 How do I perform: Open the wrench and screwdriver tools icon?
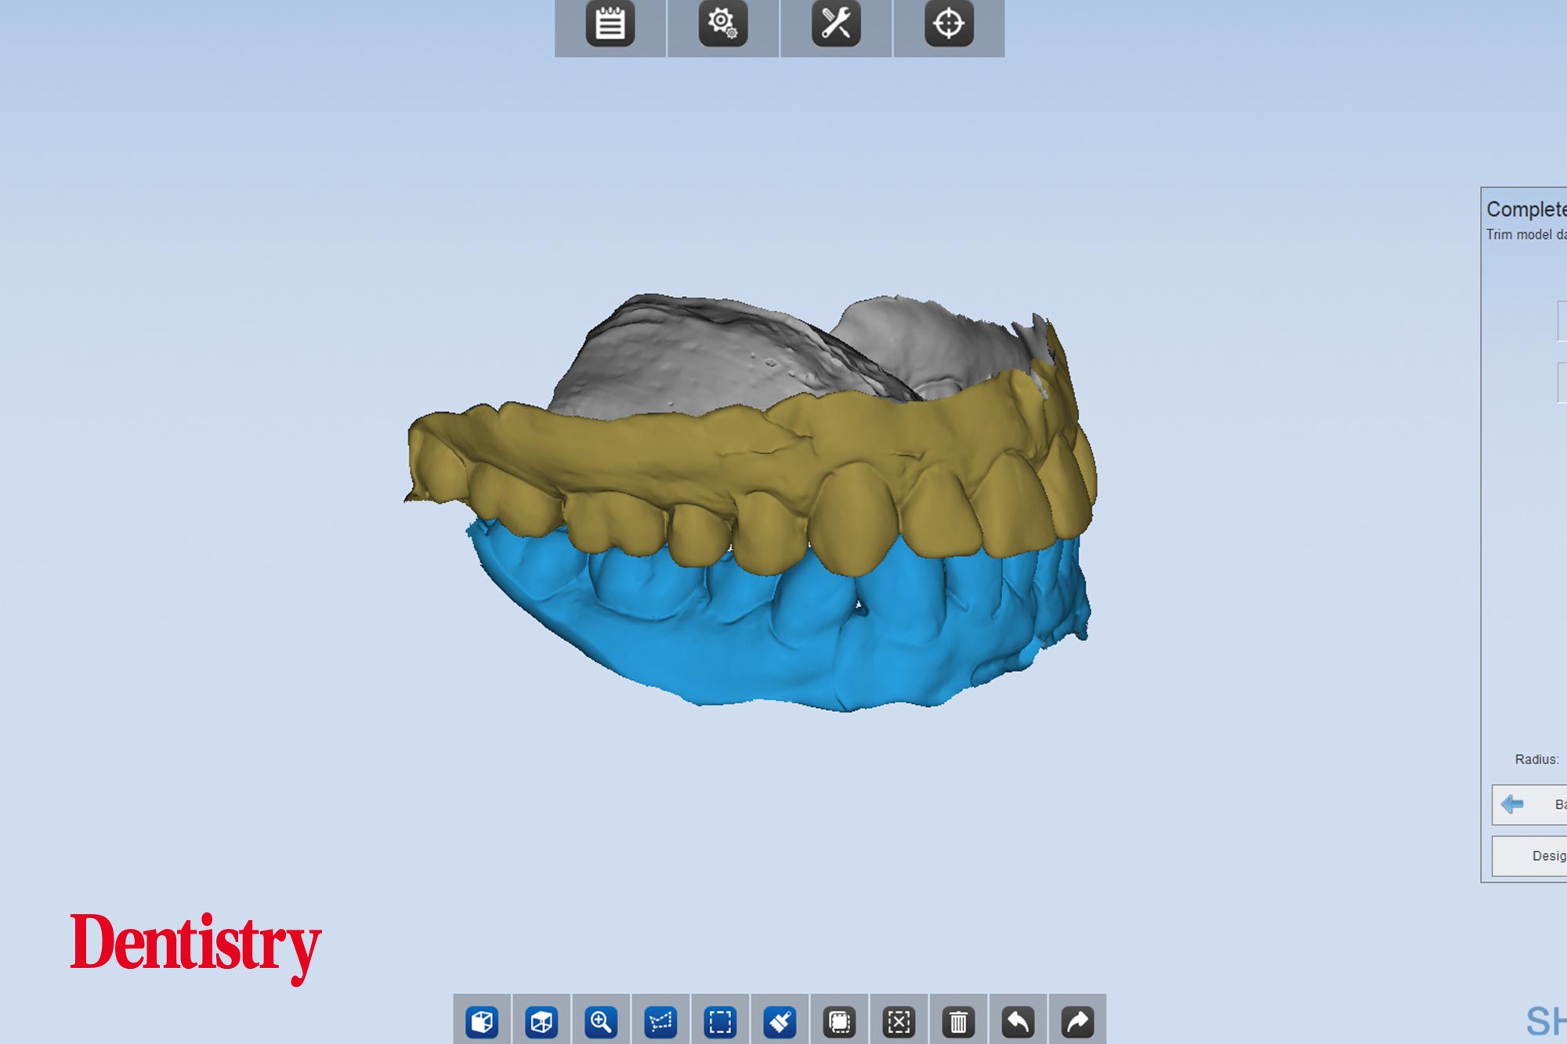[836, 24]
